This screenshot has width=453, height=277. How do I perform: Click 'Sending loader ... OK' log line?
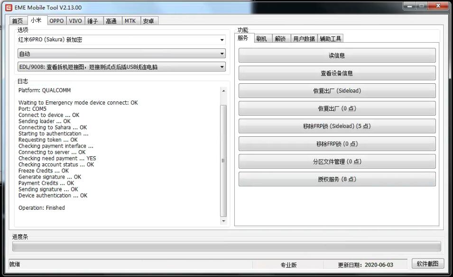45,121
